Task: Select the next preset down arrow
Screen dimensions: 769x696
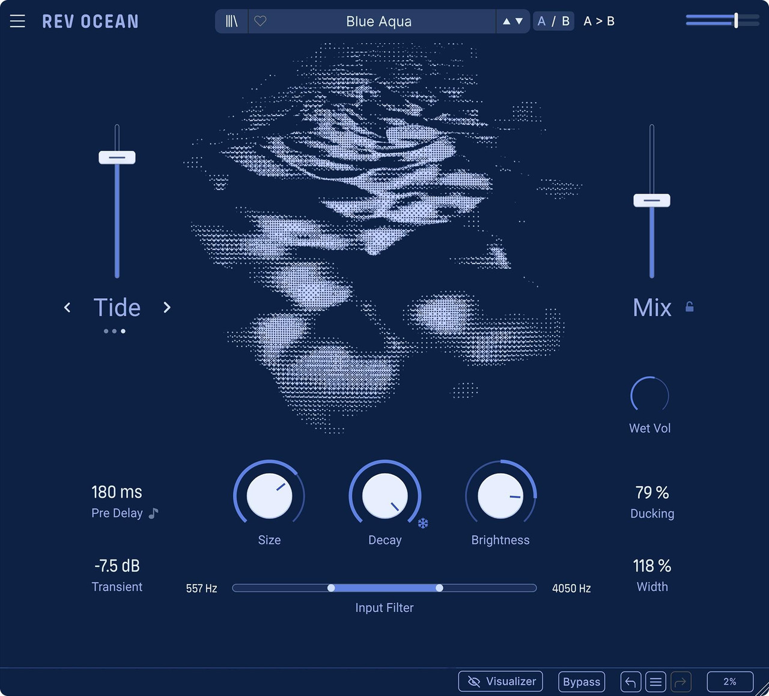Action: pyautogui.click(x=519, y=21)
